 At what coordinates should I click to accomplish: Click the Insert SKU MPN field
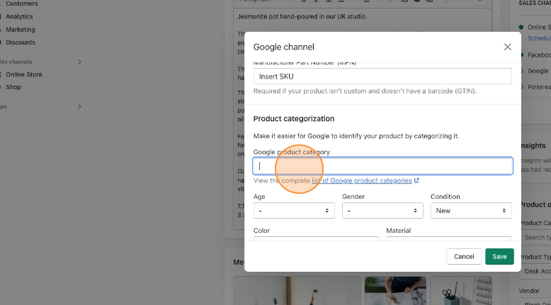pyautogui.click(x=382, y=76)
